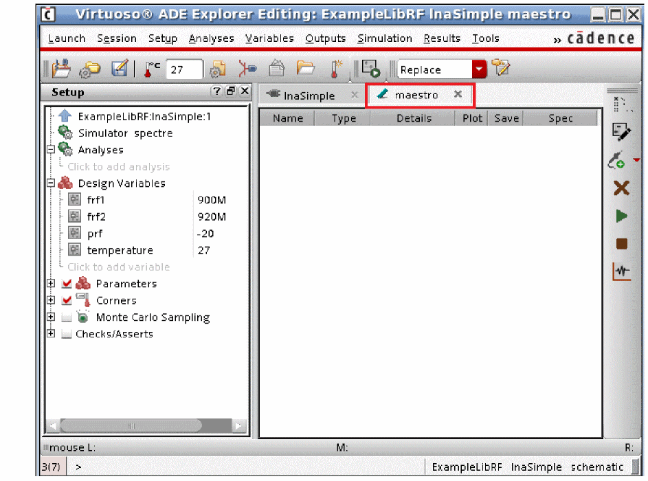Click the orange stop simulation icon
The width and height of the screenshot is (648, 481).
click(622, 244)
